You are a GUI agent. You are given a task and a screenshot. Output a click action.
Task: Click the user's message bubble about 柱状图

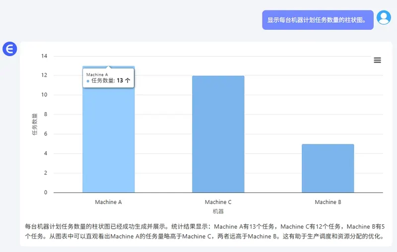pos(317,20)
